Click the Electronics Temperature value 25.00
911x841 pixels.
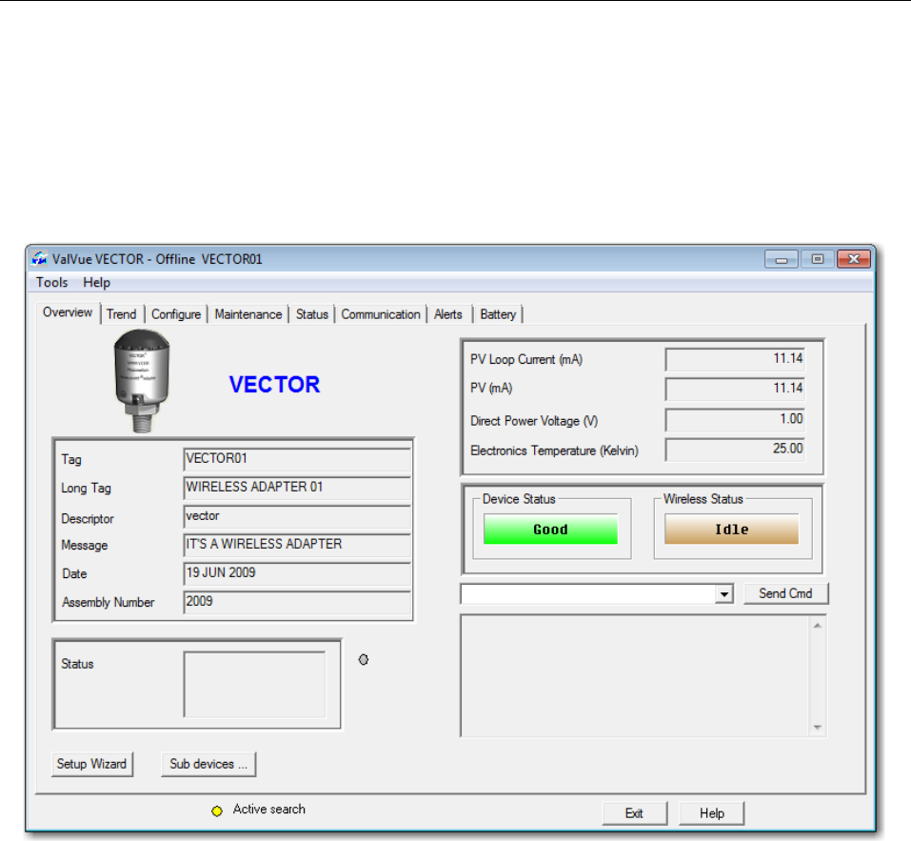pos(735,450)
